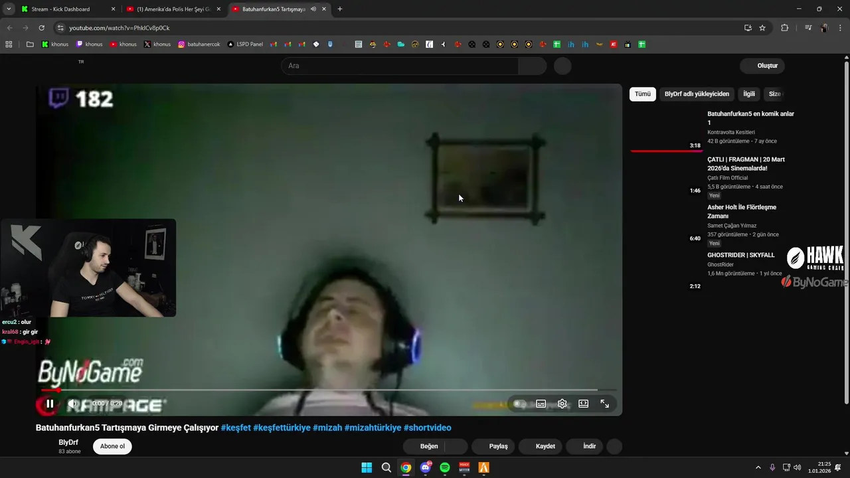Open the #shortvideo hashtag link

click(427, 428)
